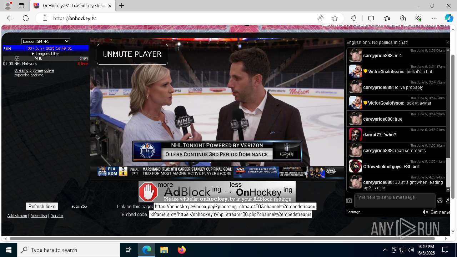Open Add stream link
Image resolution: width=457 pixels, height=257 pixels.
point(17,216)
